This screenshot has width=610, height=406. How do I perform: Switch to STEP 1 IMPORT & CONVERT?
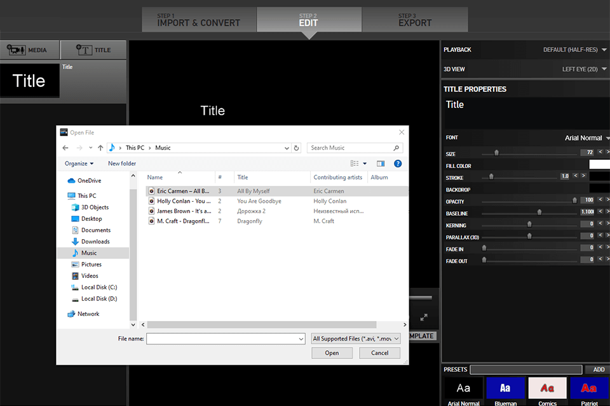pos(199,20)
